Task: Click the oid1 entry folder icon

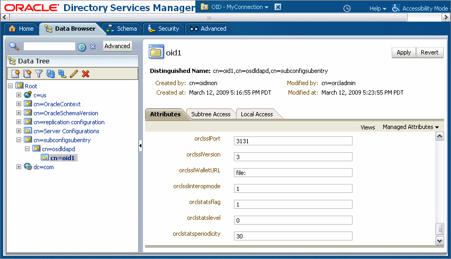Action: [156, 52]
